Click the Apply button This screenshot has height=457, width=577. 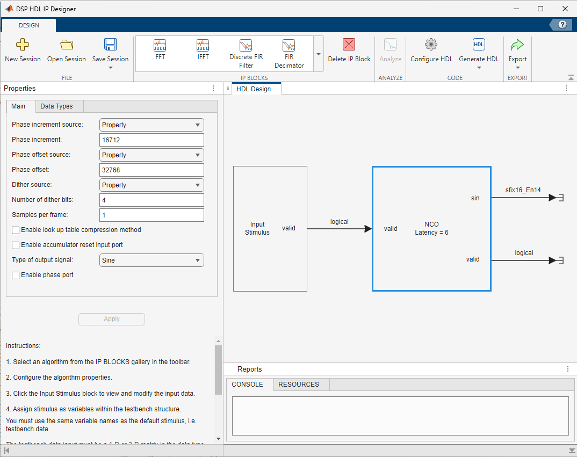[x=111, y=319]
